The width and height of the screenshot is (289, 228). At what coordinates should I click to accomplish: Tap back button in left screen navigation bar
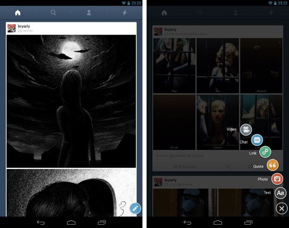[x=41, y=223]
